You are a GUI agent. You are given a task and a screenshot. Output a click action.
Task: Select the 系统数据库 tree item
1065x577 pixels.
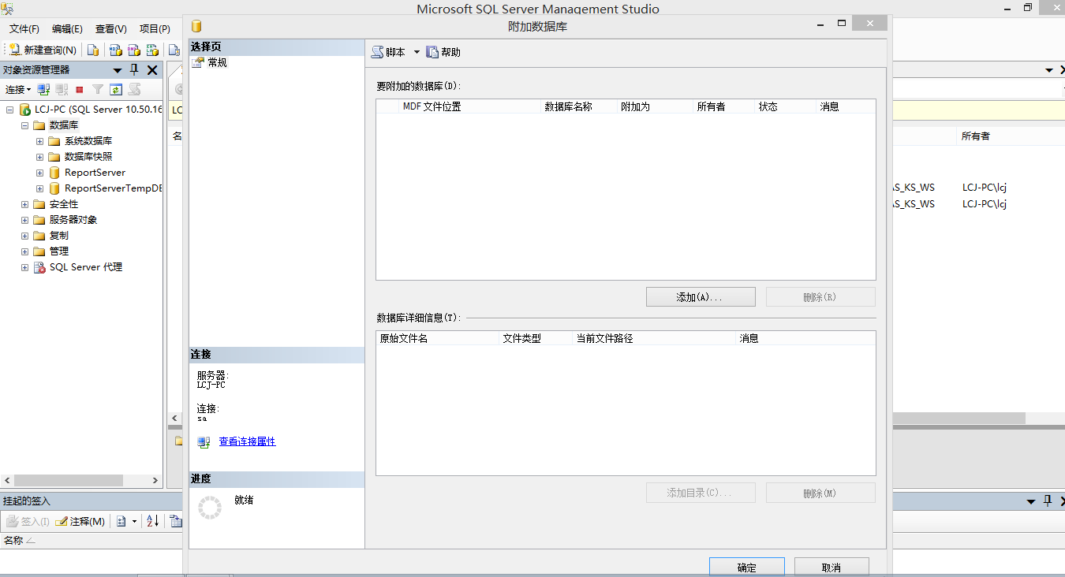coord(88,141)
